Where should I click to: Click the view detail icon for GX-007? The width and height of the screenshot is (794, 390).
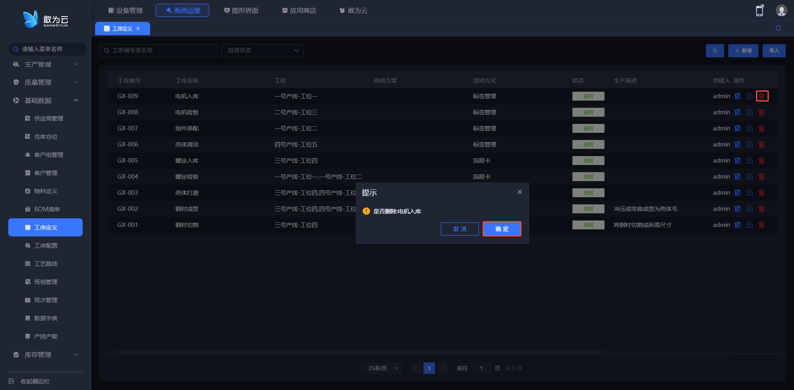pos(737,128)
